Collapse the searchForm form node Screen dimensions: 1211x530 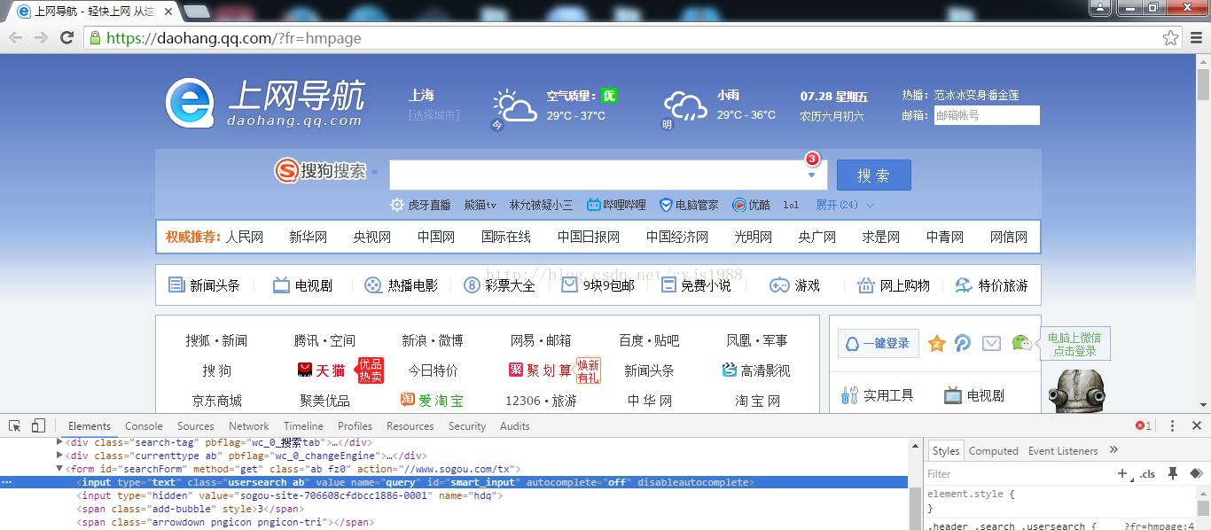click(60, 469)
